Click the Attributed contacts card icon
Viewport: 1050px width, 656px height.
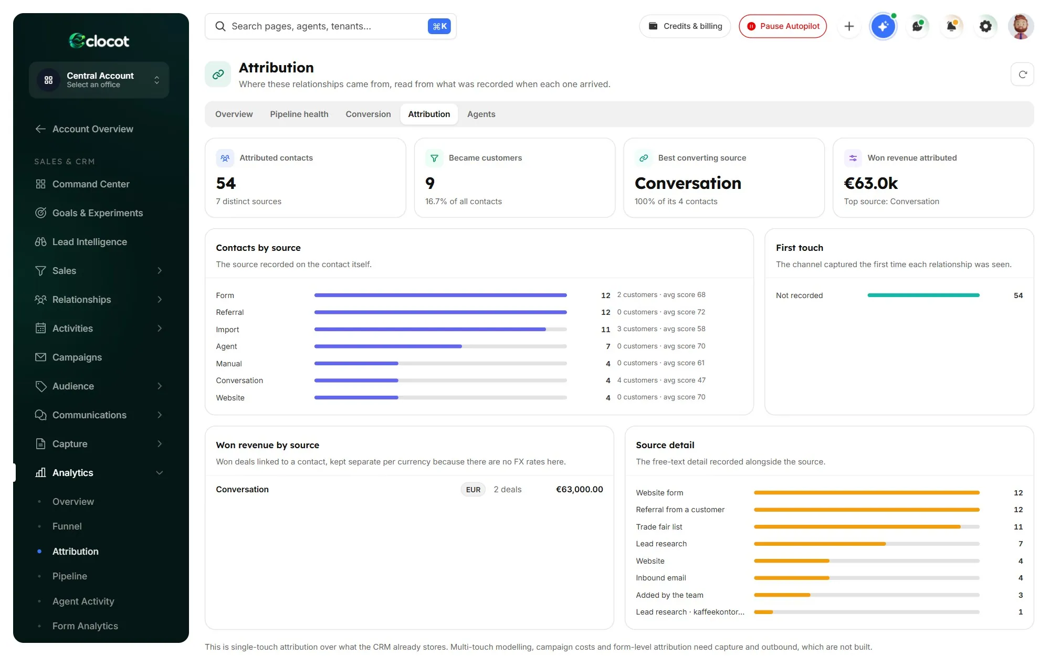click(x=225, y=158)
